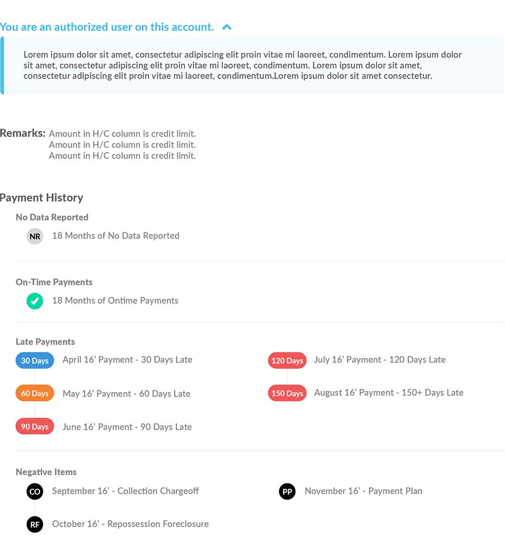Click 18 Months of Ontime Payments text
505x541 pixels.
(x=115, y=300)
